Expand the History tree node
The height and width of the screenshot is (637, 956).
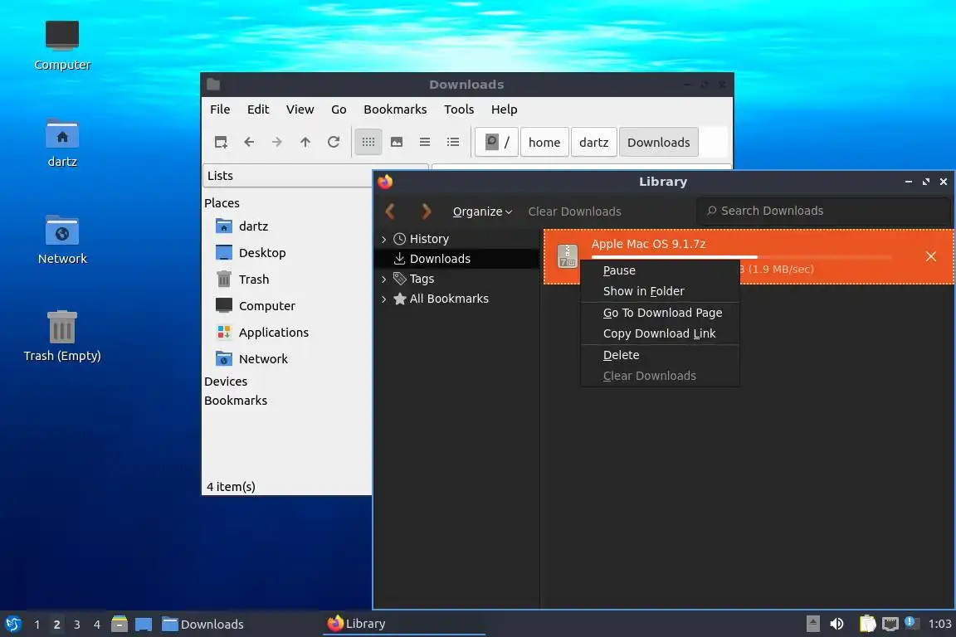point(383,240)
